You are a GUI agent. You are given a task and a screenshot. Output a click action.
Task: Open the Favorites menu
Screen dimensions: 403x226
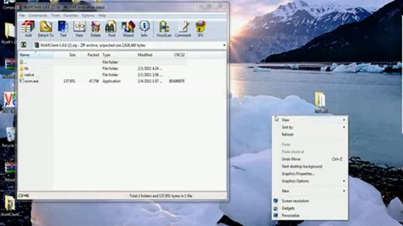click(x=71, y=16)
